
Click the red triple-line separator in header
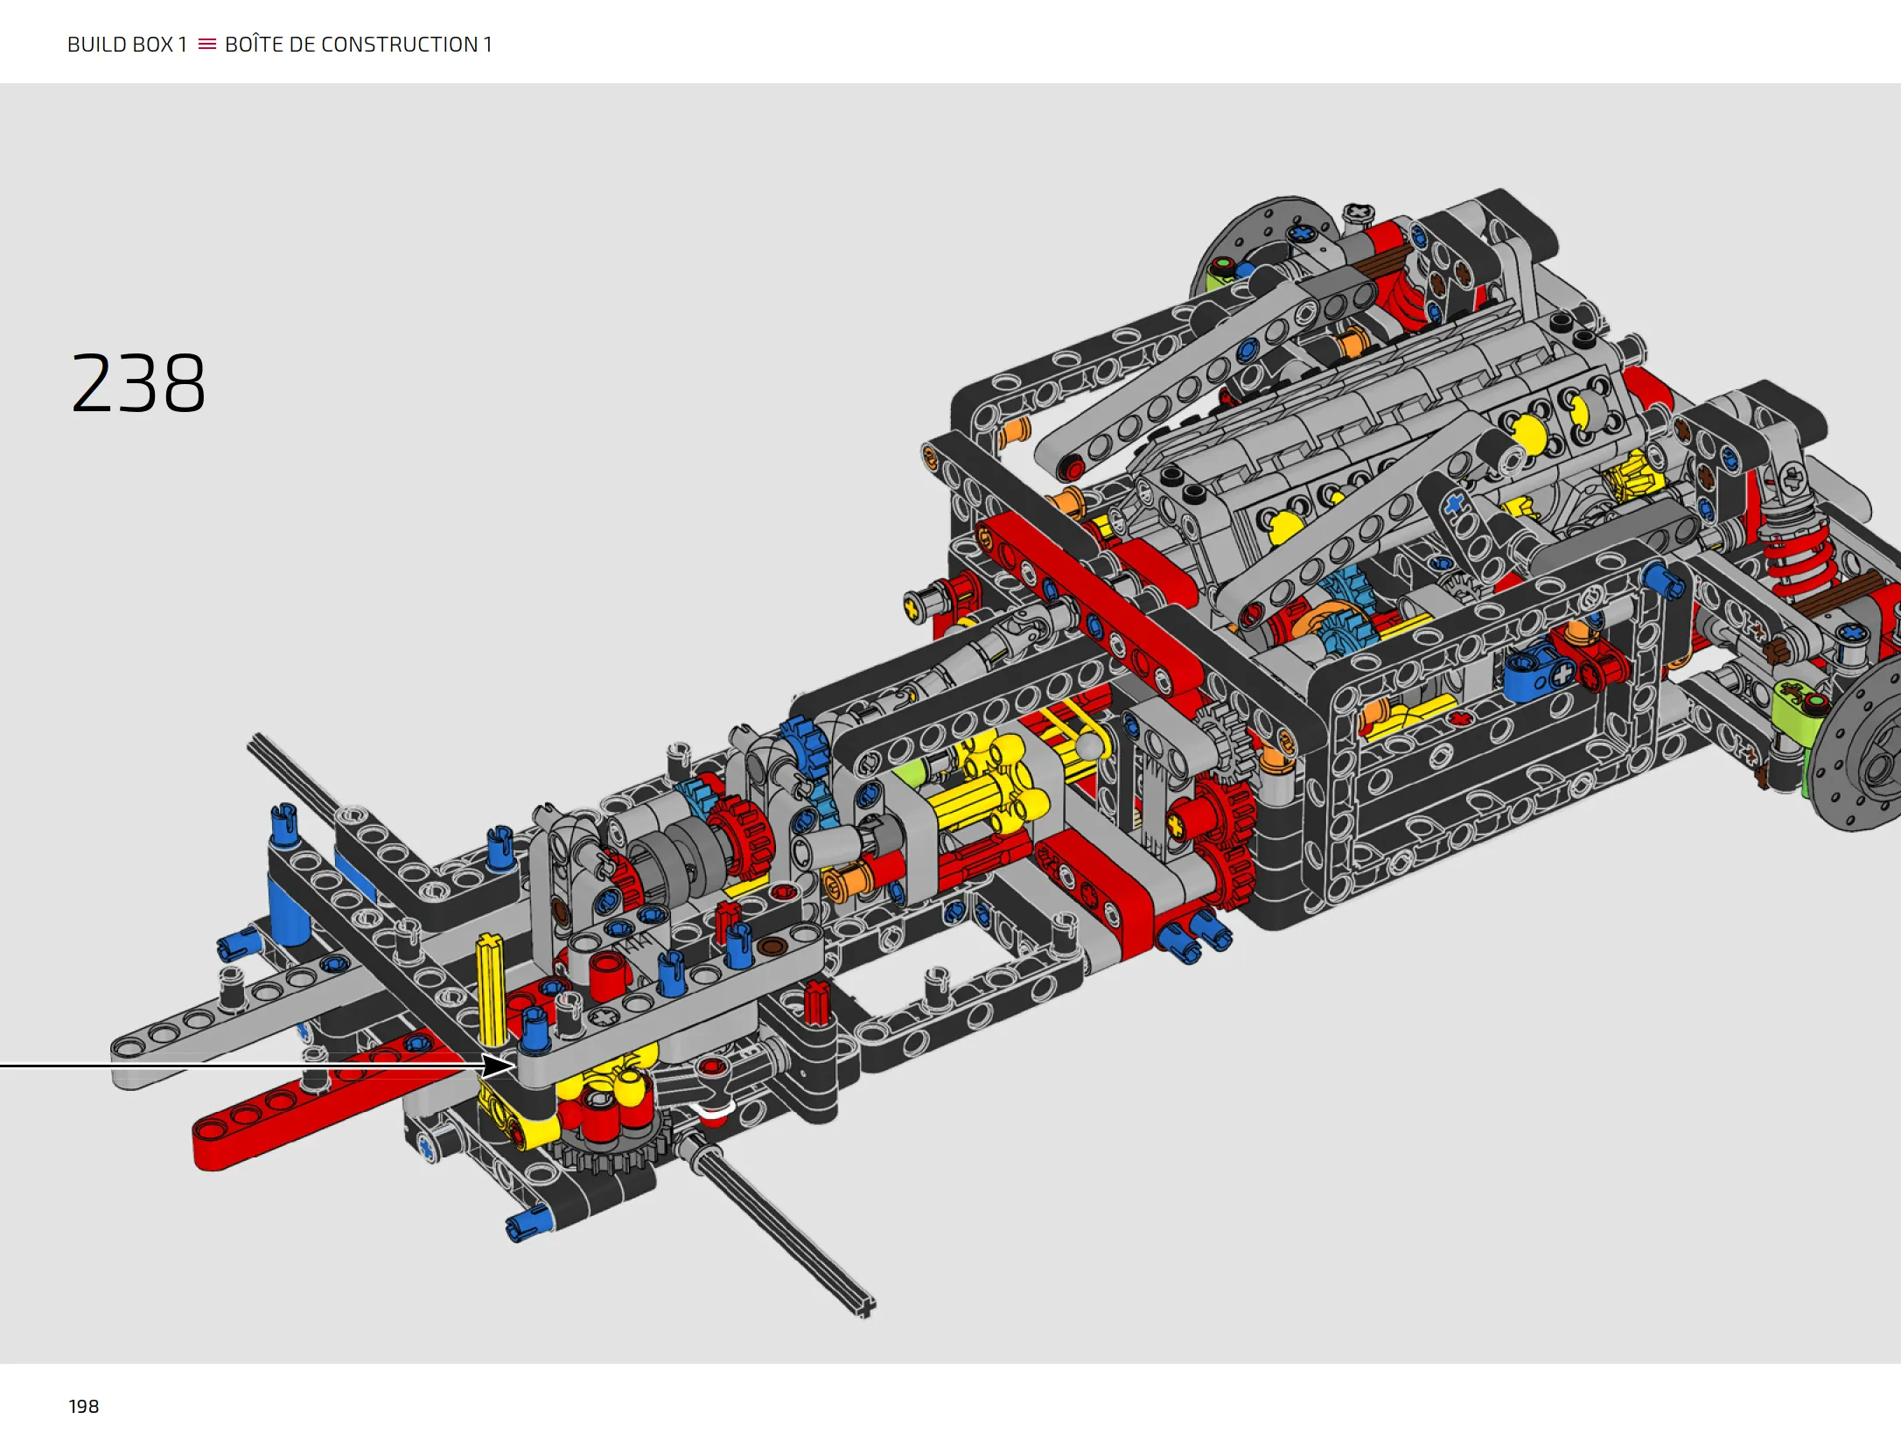pyautogui.click(x=207, y=44)
